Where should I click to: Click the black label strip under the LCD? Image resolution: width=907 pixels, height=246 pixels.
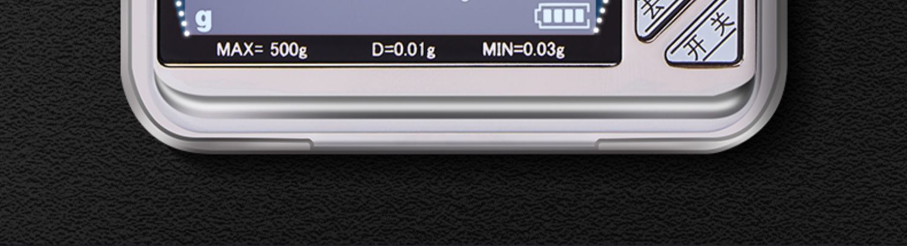389,50
